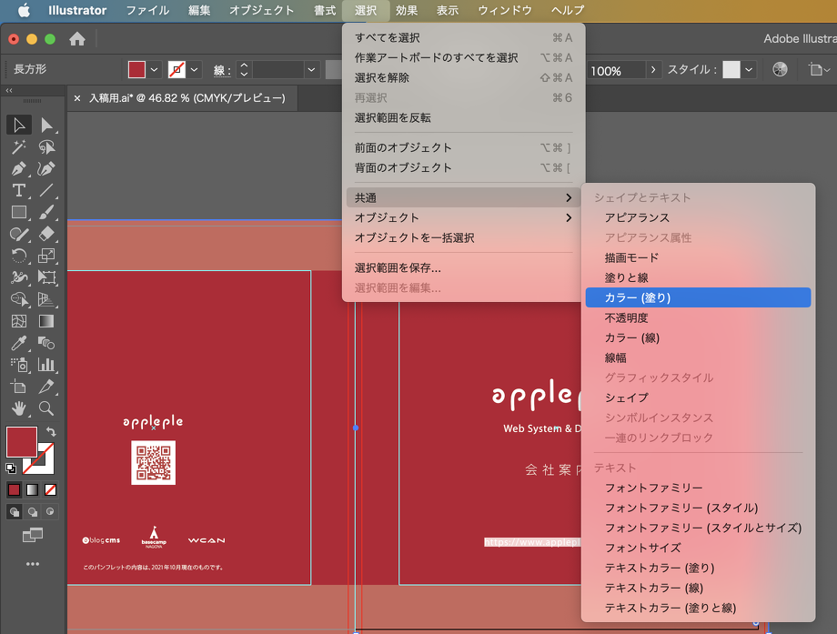The image size is (837, 634).
Task: Select the Type tool in toolbar
Action: pyautogui.click(x=18, y=190)
